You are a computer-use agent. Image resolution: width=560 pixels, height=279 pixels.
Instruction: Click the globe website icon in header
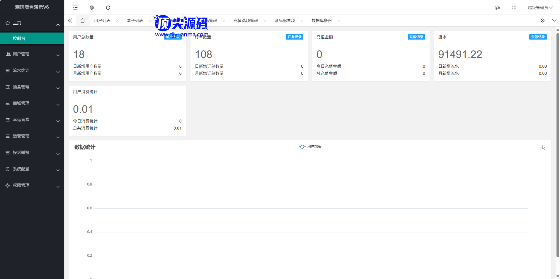tap(92, 8)
